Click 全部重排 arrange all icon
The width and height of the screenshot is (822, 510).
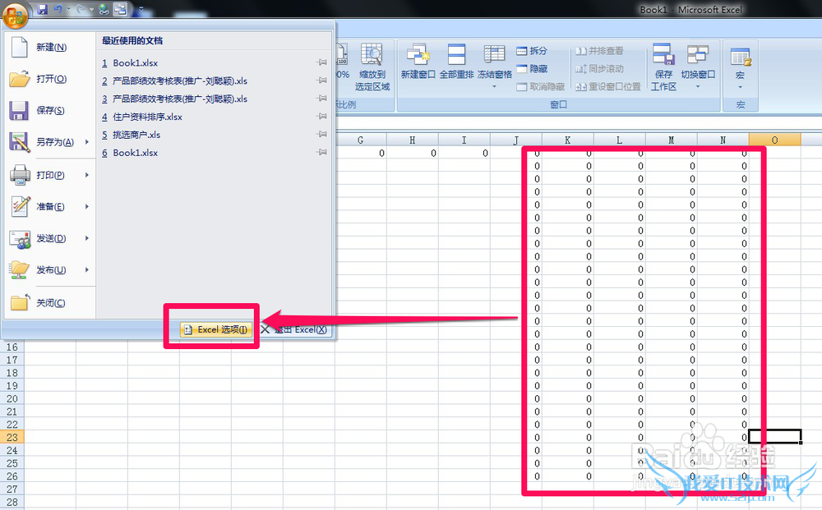456,54
